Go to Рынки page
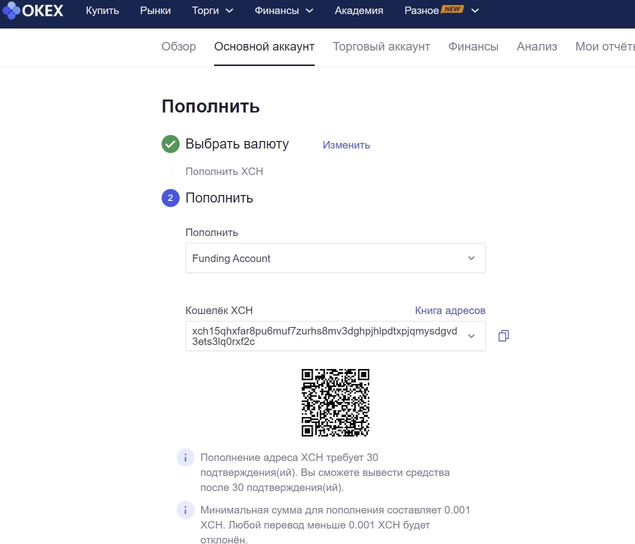 coord(155,10)
